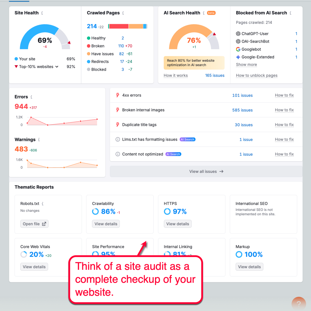
Task: Click the Googlebot icon in Blocked list
Action: (x=238, y=49)
